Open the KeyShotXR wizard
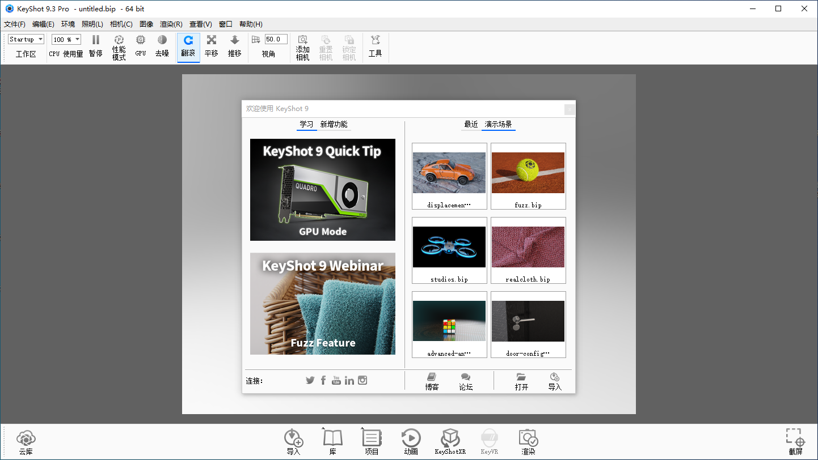This screenshot has height=460, width=818. point(450,442)
